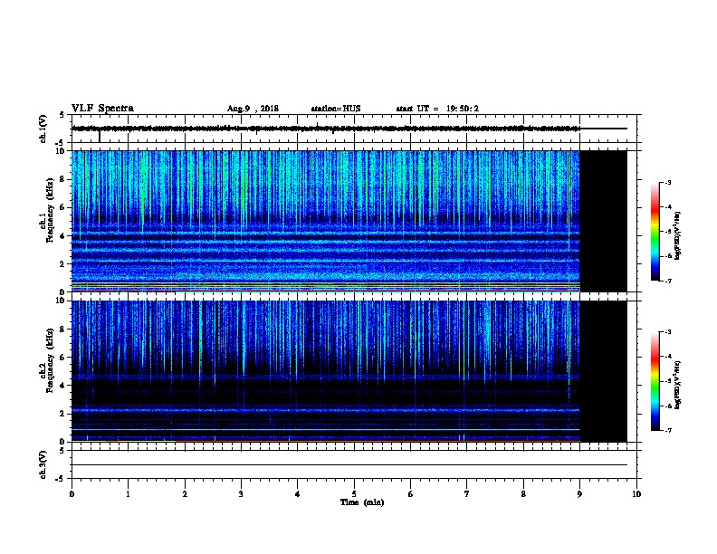Click the "1" tick on time axis
Image resolution: width=717 pixels, height=554 pixels.
(128, 494)
